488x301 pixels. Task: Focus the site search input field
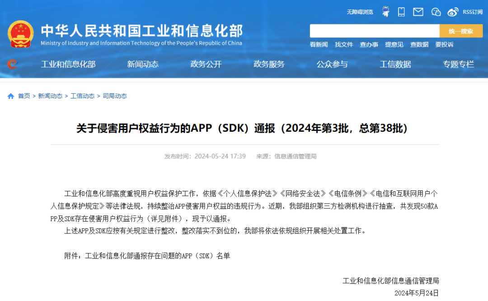[x=375, y=31]
